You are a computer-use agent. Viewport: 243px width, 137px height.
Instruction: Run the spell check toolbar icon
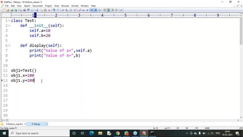click(x=28, y=10)
